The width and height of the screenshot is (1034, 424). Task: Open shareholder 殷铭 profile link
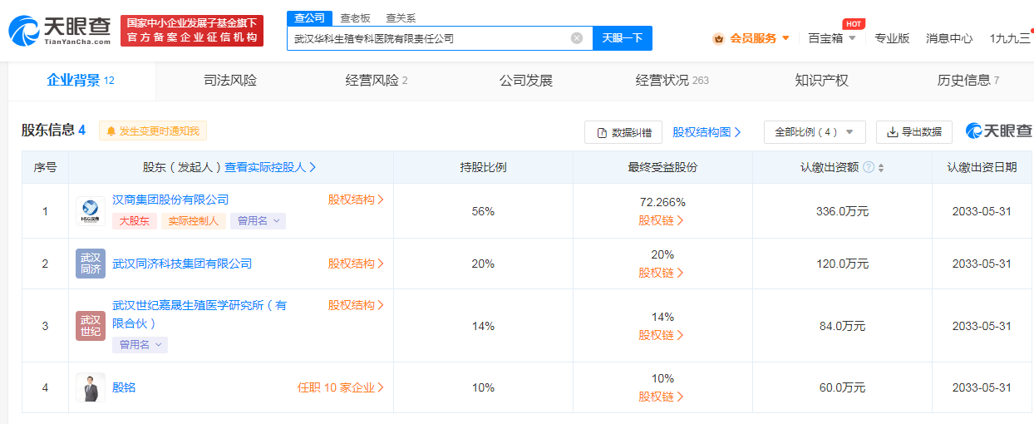click(x=124, y=387)
